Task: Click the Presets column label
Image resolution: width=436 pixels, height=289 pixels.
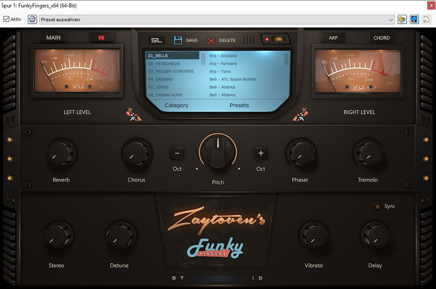Action: pos(239,106)
